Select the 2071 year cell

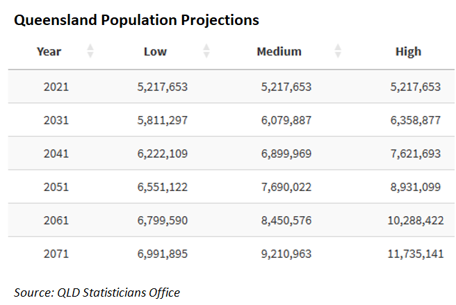tap(56, 254)
